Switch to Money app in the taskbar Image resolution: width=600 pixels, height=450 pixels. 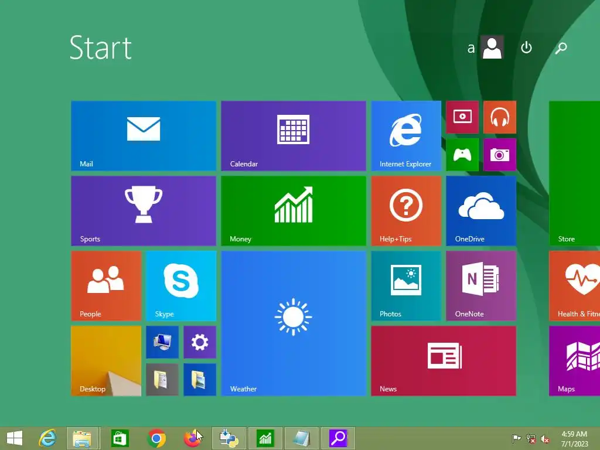[x=265, y=438]
